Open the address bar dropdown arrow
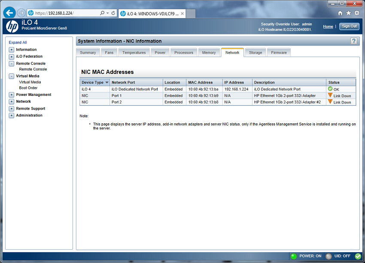The image size is (365, 263). pyautogui.click(x=107, y=13)
